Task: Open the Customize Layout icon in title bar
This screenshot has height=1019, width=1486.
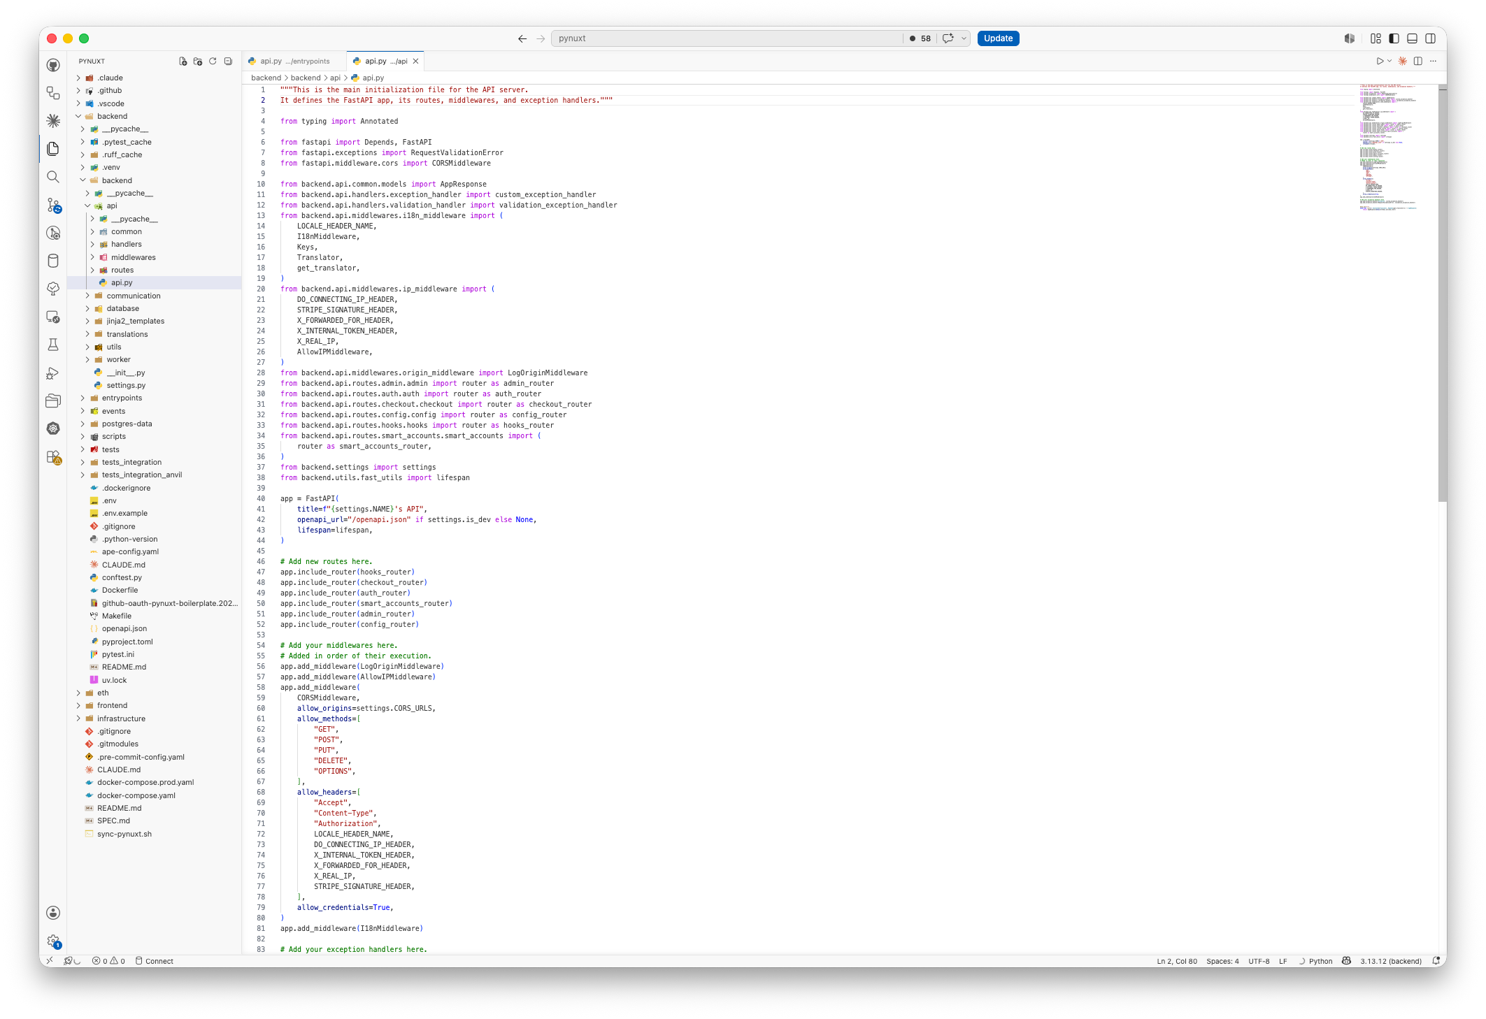Action: [1376, 38]
